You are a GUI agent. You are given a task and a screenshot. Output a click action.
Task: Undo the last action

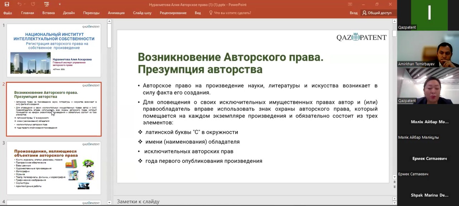19,4
